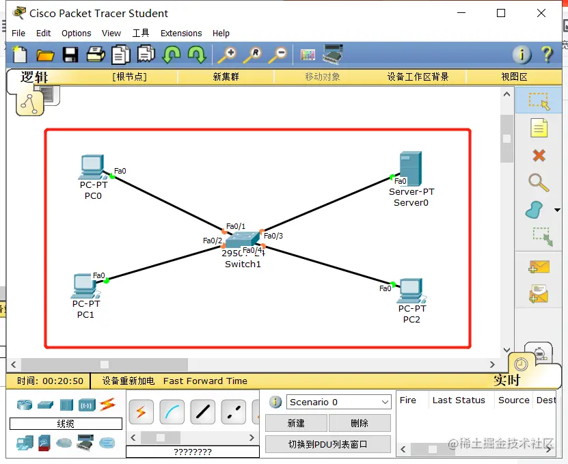This screenshot has width=568, height=464.
Task: Pick the copper straight-through cable
Action: 203,412
